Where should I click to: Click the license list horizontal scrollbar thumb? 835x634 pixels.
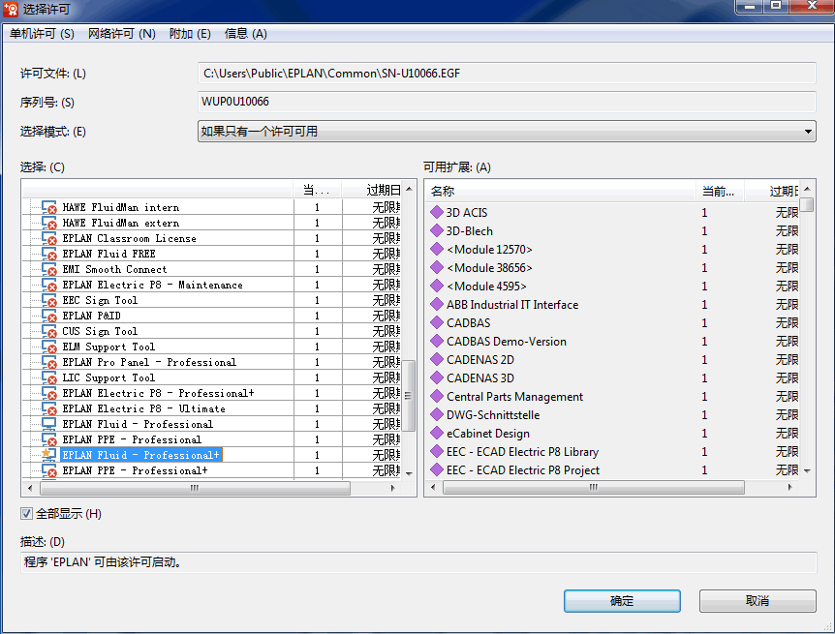[195, 488]
